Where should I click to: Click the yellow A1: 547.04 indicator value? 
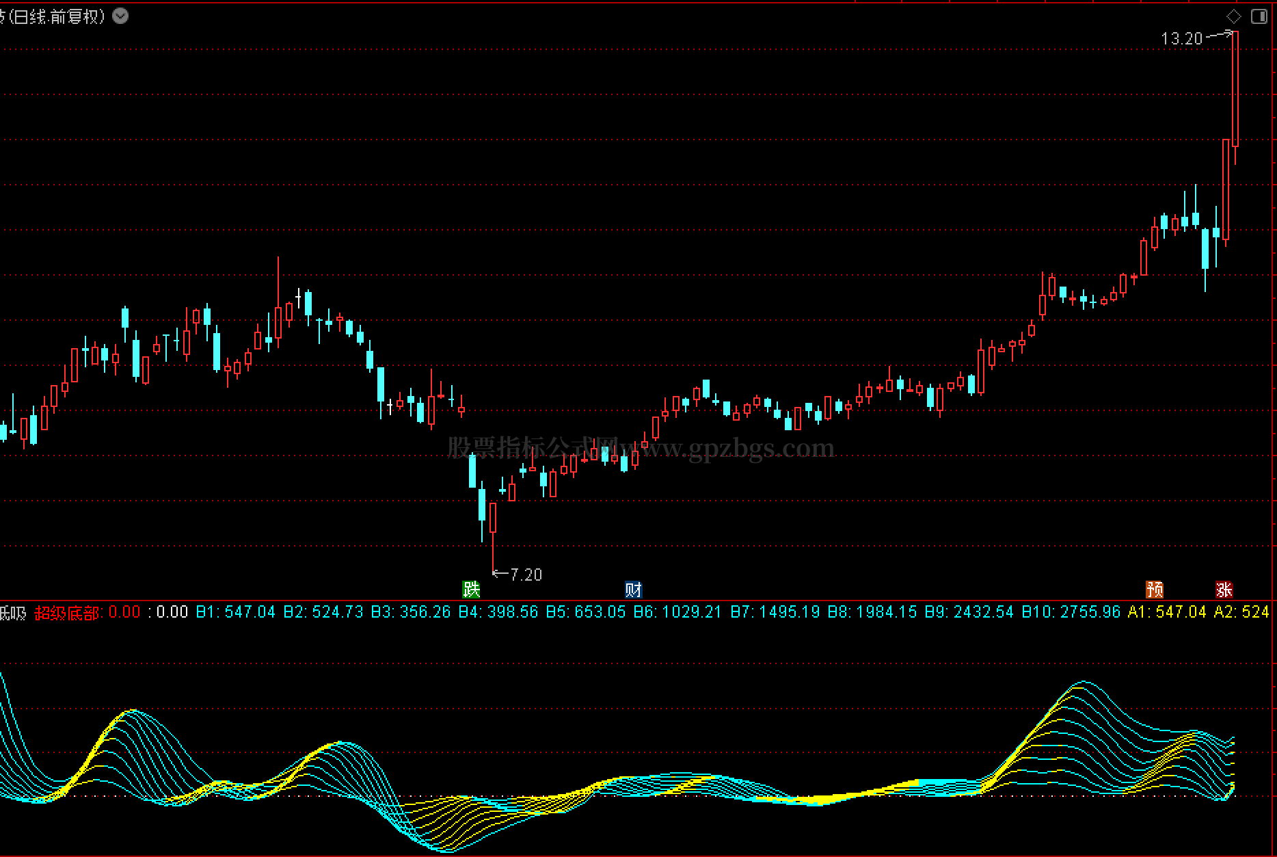click(1167, 612)
